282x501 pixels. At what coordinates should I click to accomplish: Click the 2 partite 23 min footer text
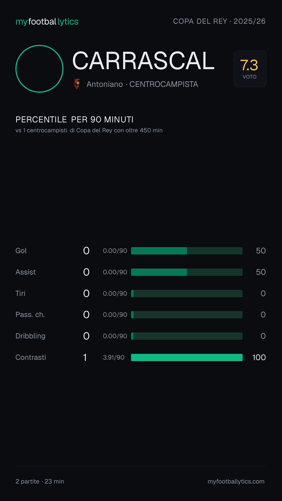(x=40, y=481)
